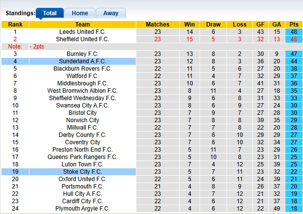The width and height of the screenshot is (303, 214).
Task: Click the Pts column header
Action: click(x=294, y=24)
